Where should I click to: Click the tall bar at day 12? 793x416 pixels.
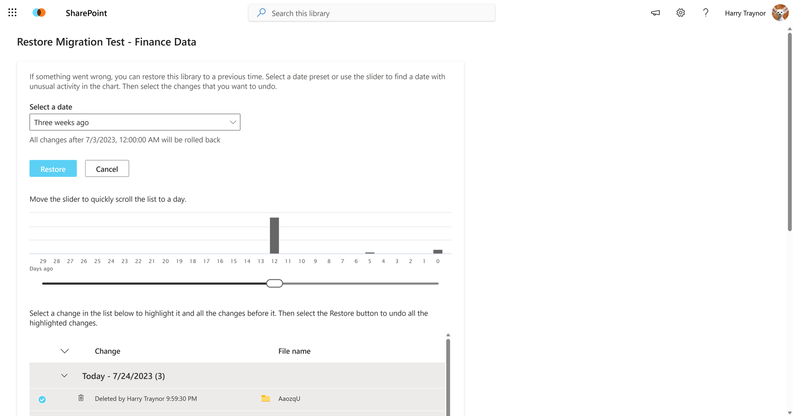(x=274, y=236)
